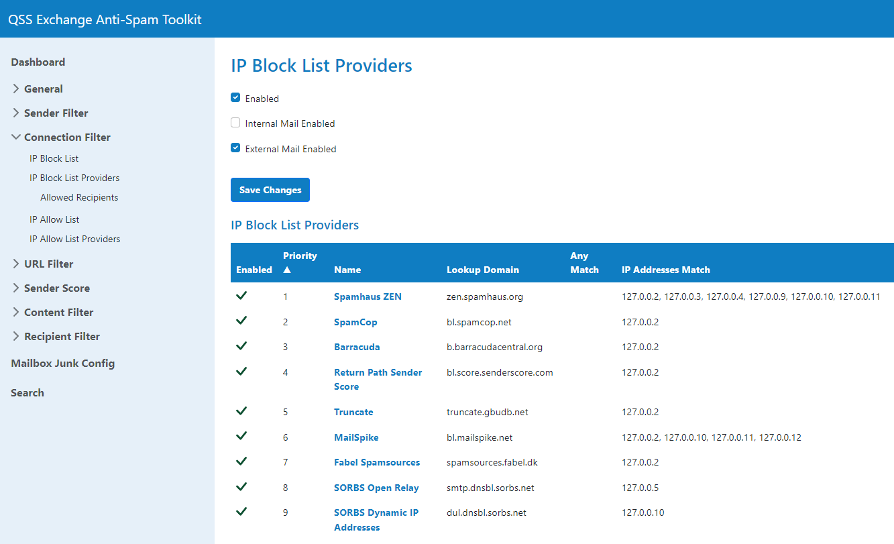Open the Dashboard page
This screenshot has width=894, height=544.
38,62
